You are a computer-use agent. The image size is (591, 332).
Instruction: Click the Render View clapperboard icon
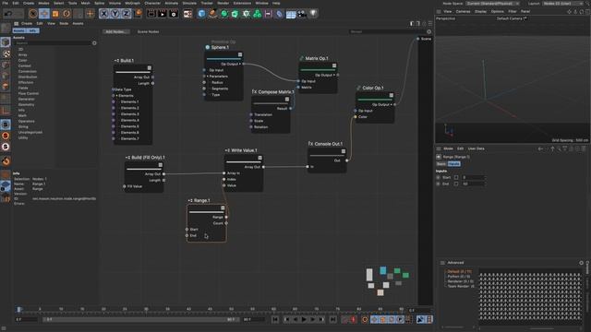151,14
